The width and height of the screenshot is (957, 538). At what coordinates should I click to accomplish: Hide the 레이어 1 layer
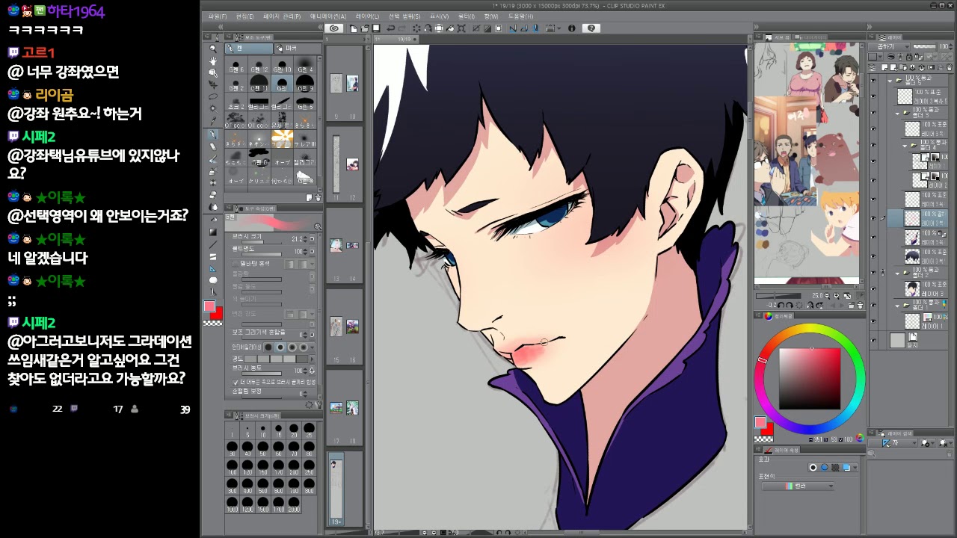[x=873, y=321]
